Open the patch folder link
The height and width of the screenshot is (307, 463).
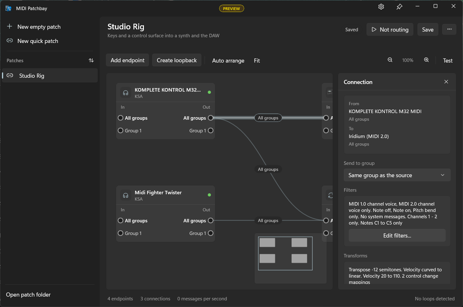(28, 295)
